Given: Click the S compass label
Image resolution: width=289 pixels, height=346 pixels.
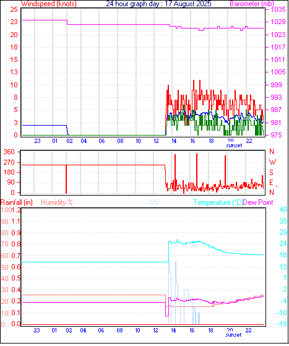Looking at the screenshot, I should [272, 172].
